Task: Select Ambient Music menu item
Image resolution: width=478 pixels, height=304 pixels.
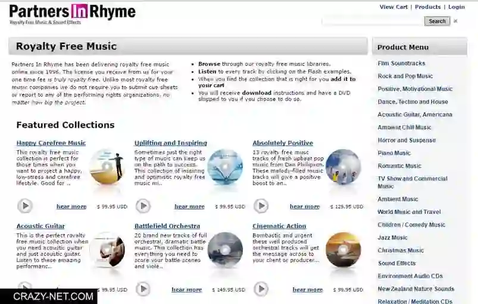Action: pyautogui.click(x=398, y=199)
